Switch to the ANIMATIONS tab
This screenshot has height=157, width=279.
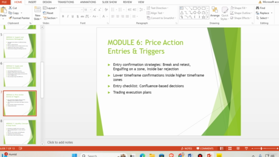pos(88,2)
